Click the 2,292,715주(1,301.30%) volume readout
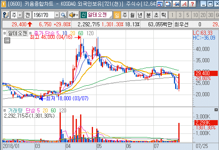The width and height of the screenshot is (219, 150). click(29, 116)
